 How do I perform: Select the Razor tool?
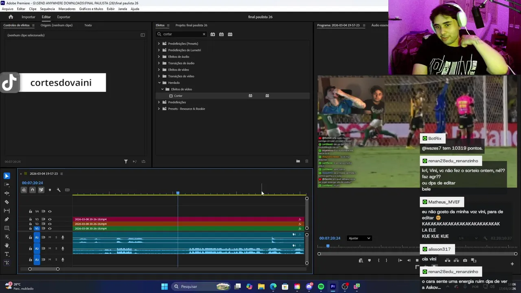7,202
